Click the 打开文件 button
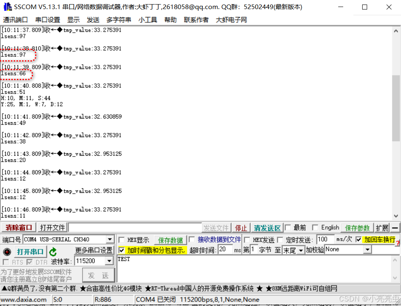Screen dimensions: 401x306 52,228
